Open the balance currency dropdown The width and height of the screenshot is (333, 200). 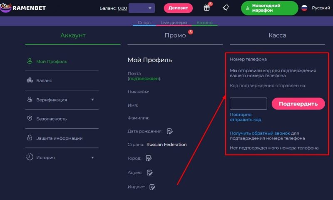pos(142,8)
